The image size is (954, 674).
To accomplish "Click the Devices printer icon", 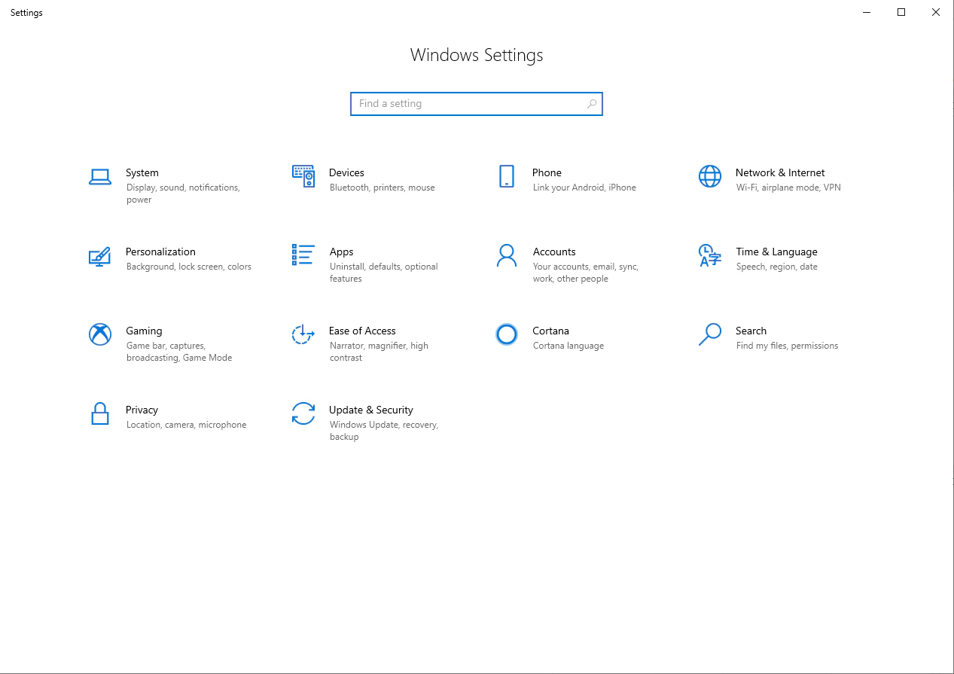I will pos(303,175).
